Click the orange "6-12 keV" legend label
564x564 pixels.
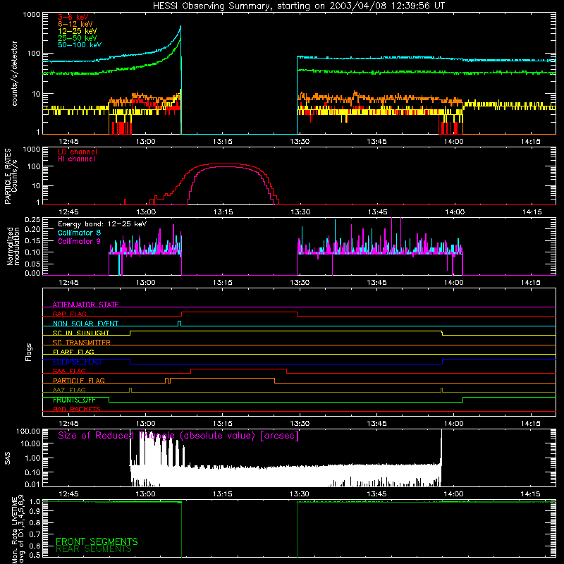(x=75, y=24)
